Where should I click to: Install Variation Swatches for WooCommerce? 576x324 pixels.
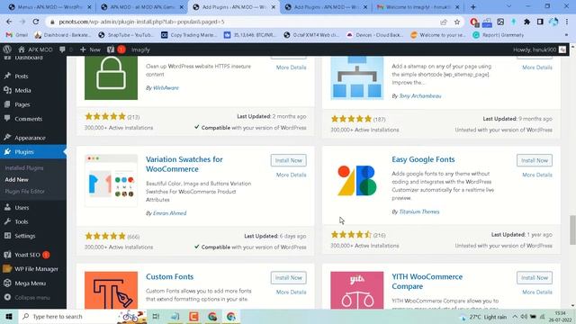(289, 160)
